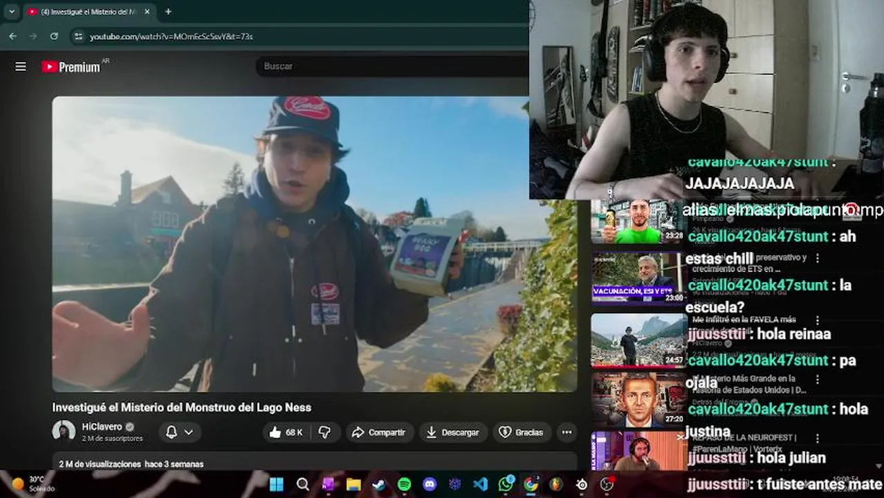Like the video with 68 K
The image size is (884, 498).
286,432
